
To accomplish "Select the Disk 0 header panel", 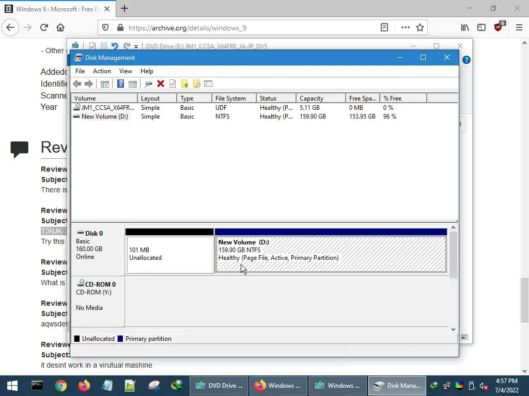I will tap(98, 251).
